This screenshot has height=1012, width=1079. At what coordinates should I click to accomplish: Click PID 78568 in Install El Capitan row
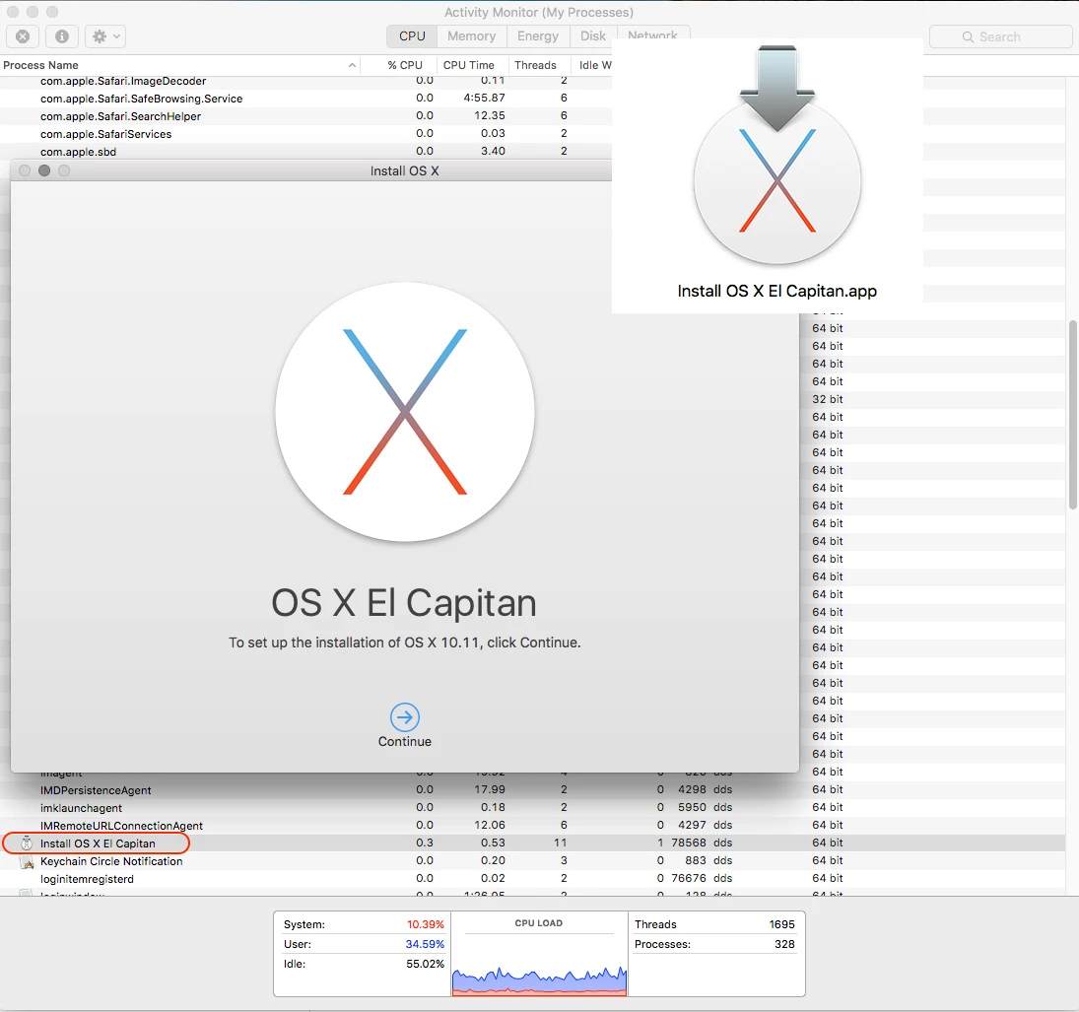[689, 843]
